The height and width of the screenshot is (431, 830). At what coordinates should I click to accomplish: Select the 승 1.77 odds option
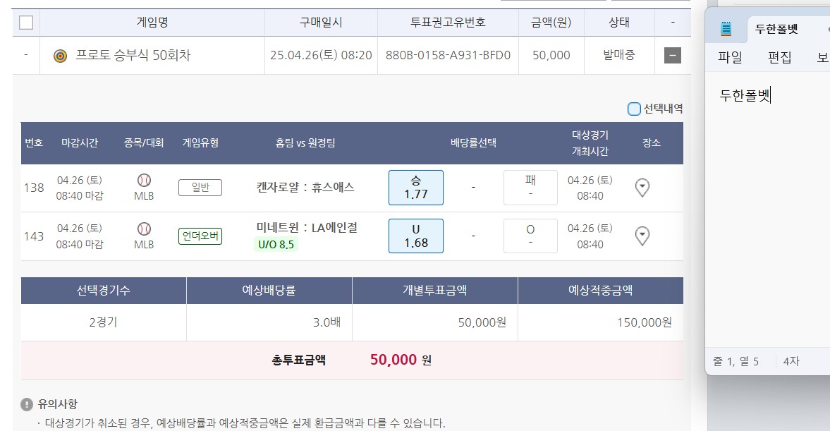click(416, 188)
